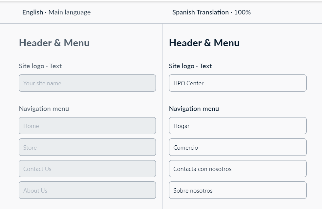Click the Spanish Site logo Text label
The height and width of the screenshot is (209, 322).
tap(190, 66)
